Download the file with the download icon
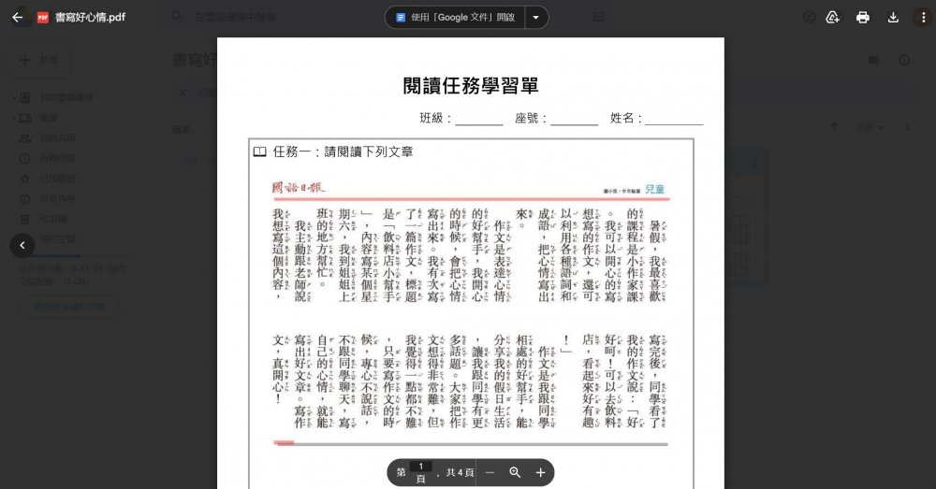 893,17
